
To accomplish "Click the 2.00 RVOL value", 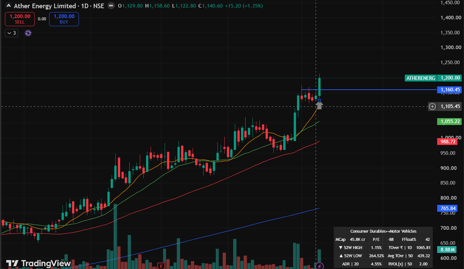I will click(x=424, y=264).
